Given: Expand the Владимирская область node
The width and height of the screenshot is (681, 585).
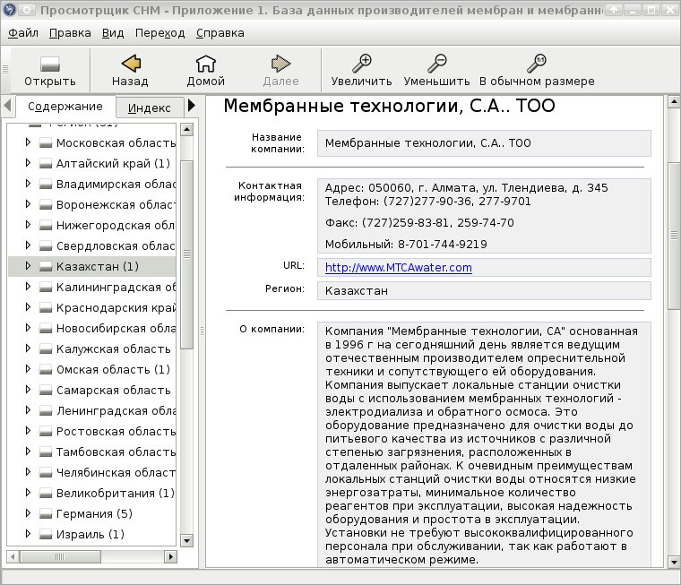Looking at the screenshot, I should (x=28, y=184).
